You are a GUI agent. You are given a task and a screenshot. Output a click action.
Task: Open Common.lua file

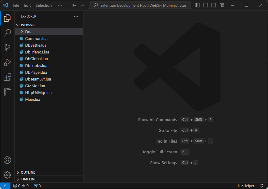coord(49,39)
